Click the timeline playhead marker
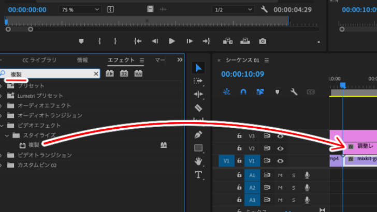This screenshot has width=377, height=212. (x=343, y=85)
